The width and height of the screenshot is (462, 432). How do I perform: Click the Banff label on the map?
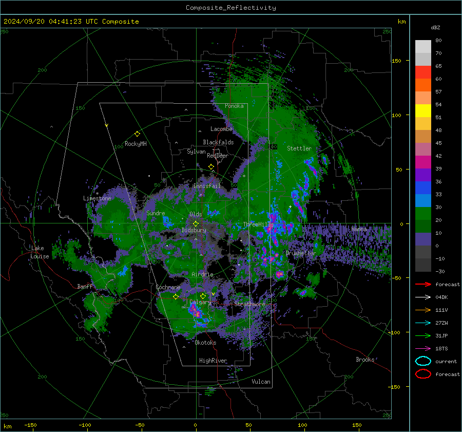85,286
